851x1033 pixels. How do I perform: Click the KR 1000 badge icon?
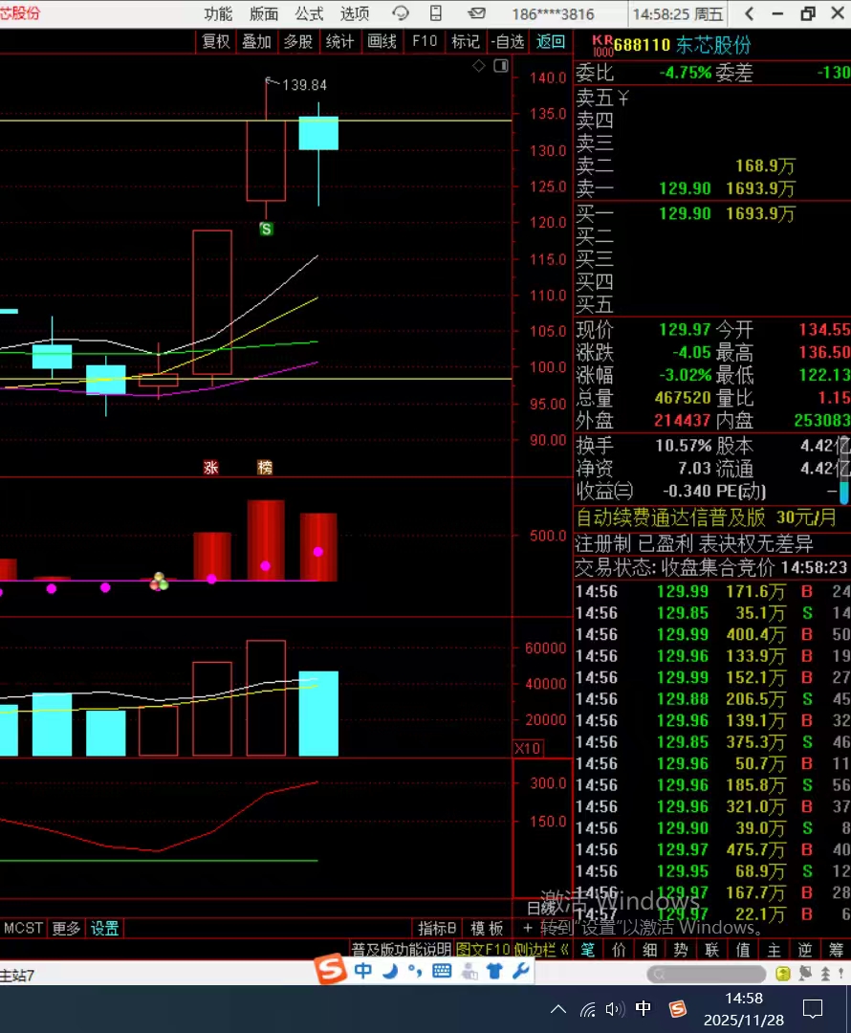(602, 46)
